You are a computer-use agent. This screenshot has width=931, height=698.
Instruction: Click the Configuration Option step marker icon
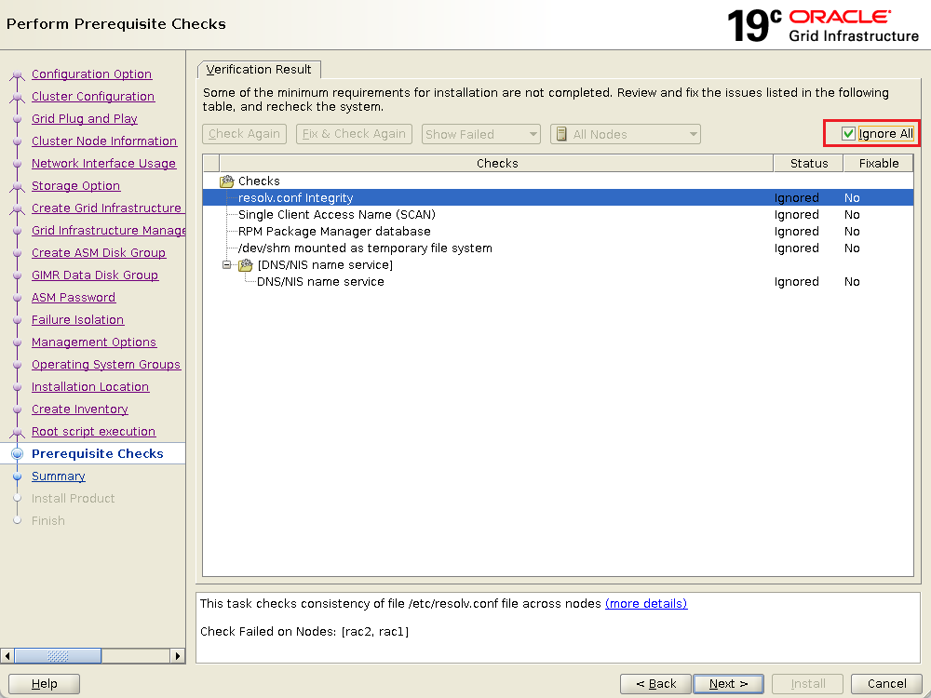pyautogui.click(x=17, y=74)
